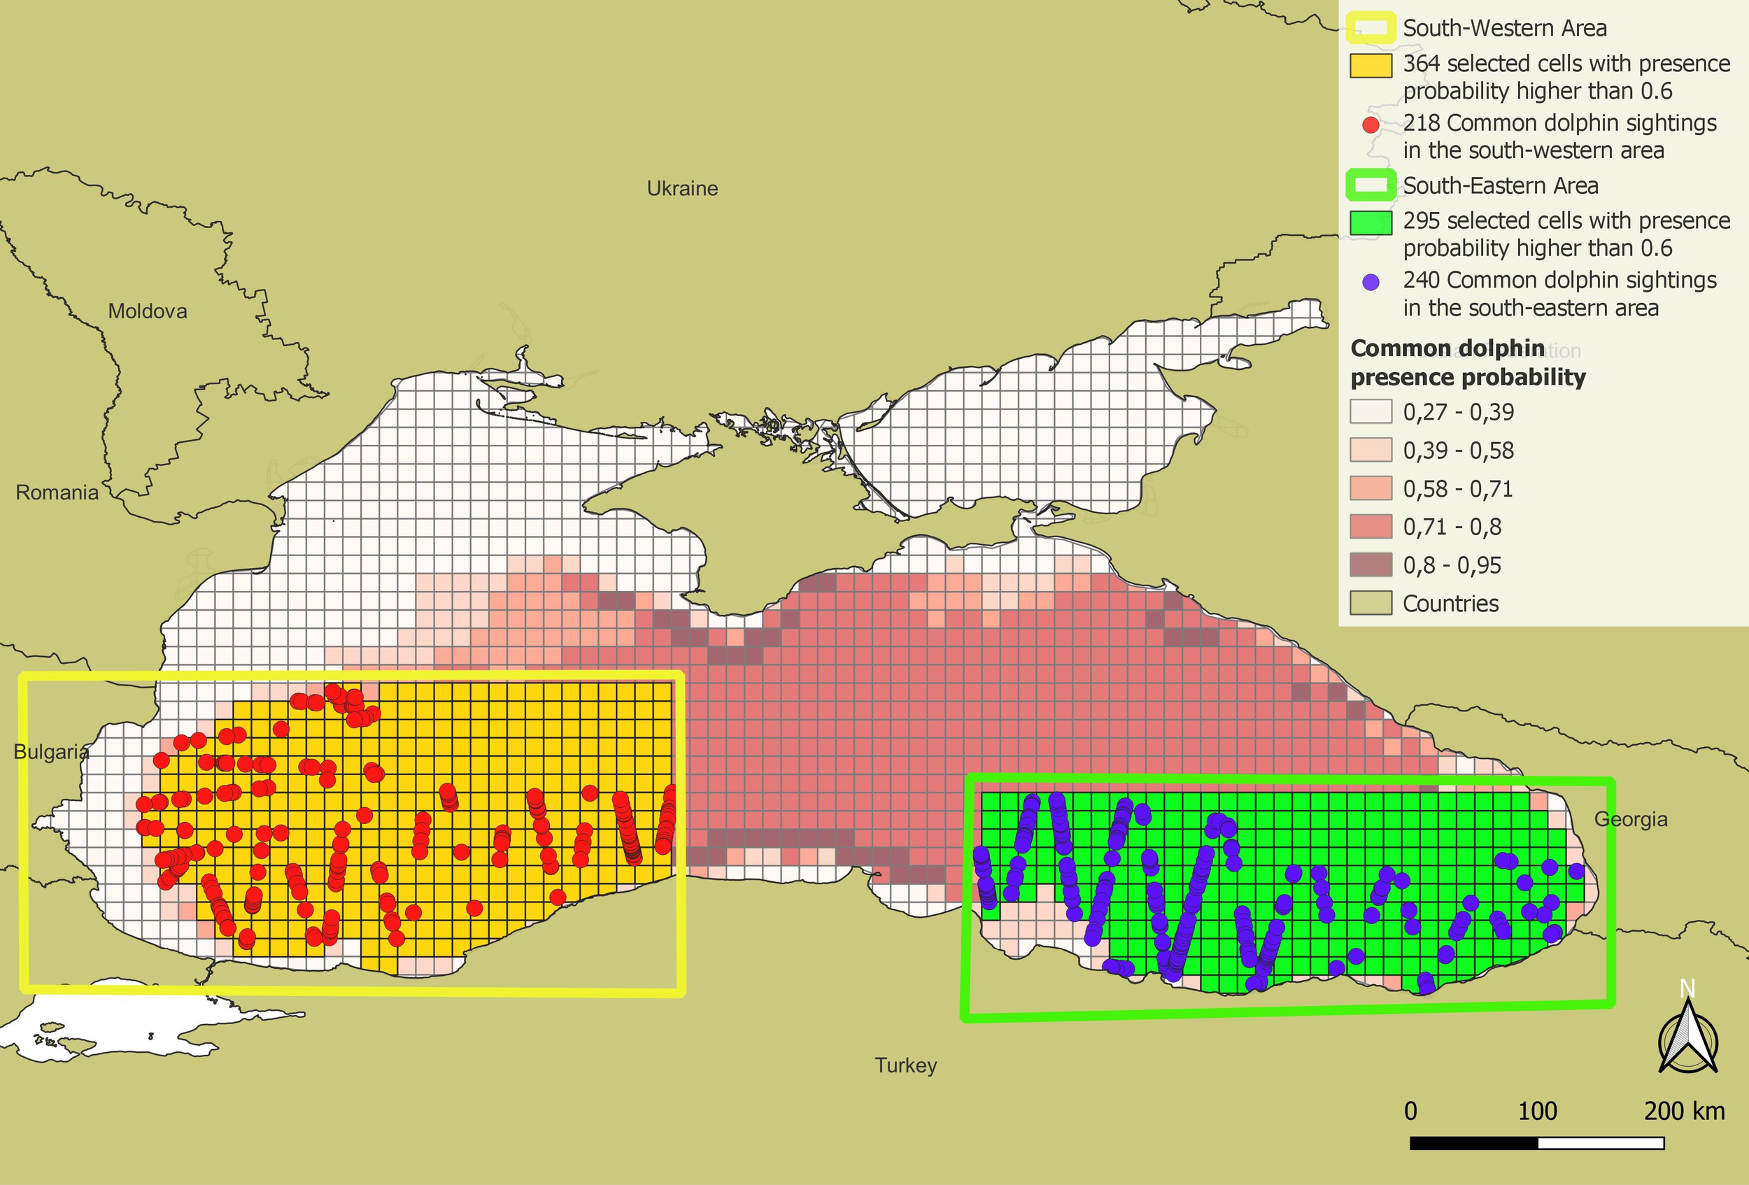The height and width of the screenshot is (1185, 1749).
Task: Click the Moldova country label
Action: tap(148, 311)
